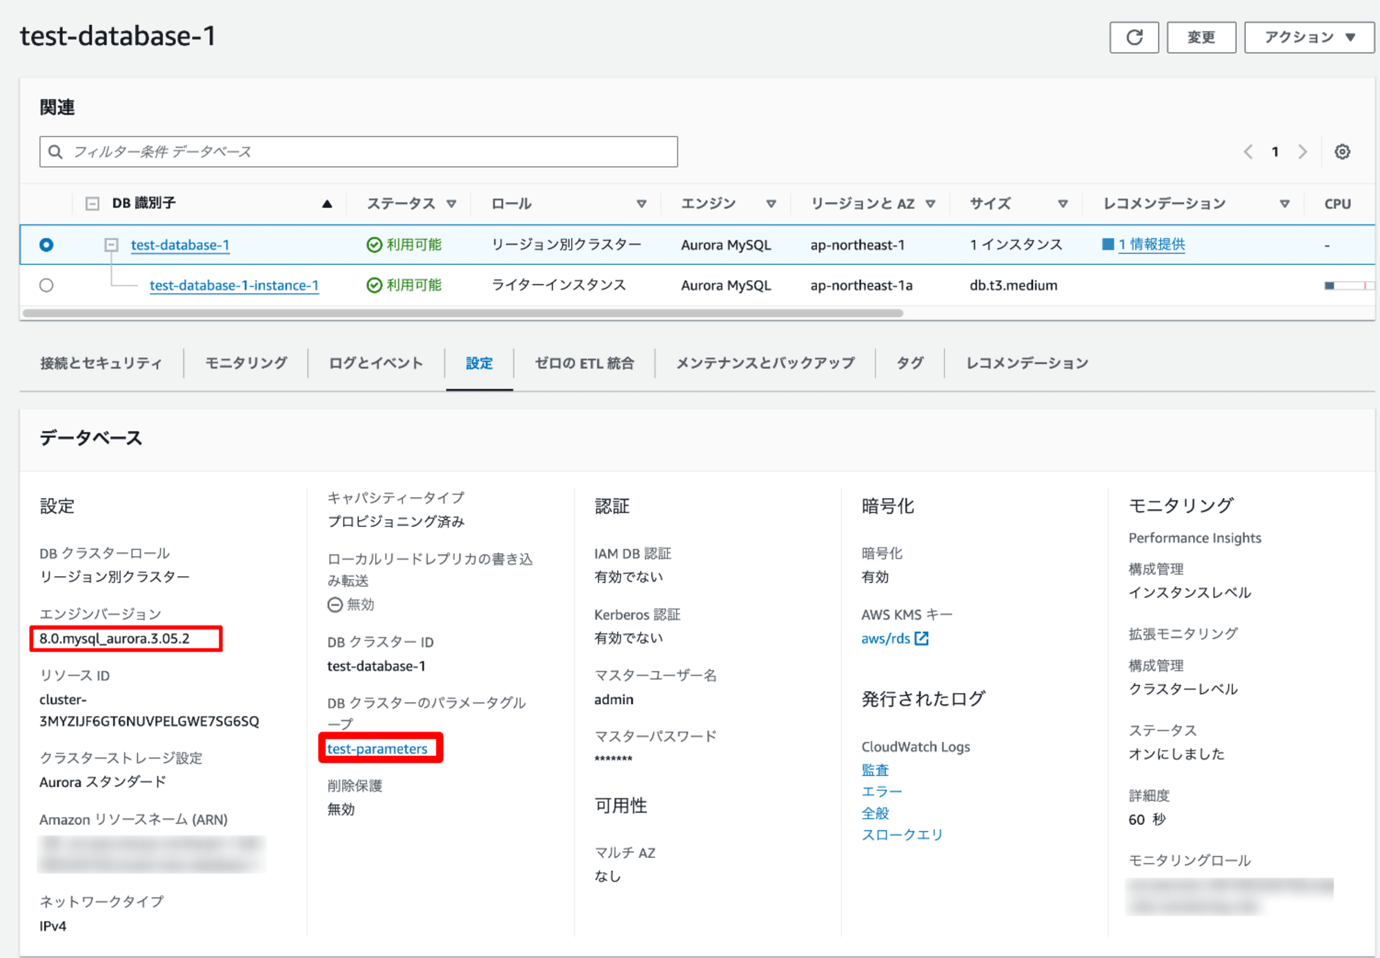
Task: Open the test-database-1-instance-1 link
Action: (x=234, y=285)
